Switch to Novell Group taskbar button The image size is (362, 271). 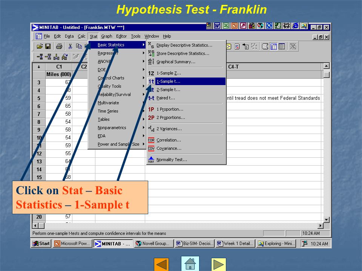154,244
